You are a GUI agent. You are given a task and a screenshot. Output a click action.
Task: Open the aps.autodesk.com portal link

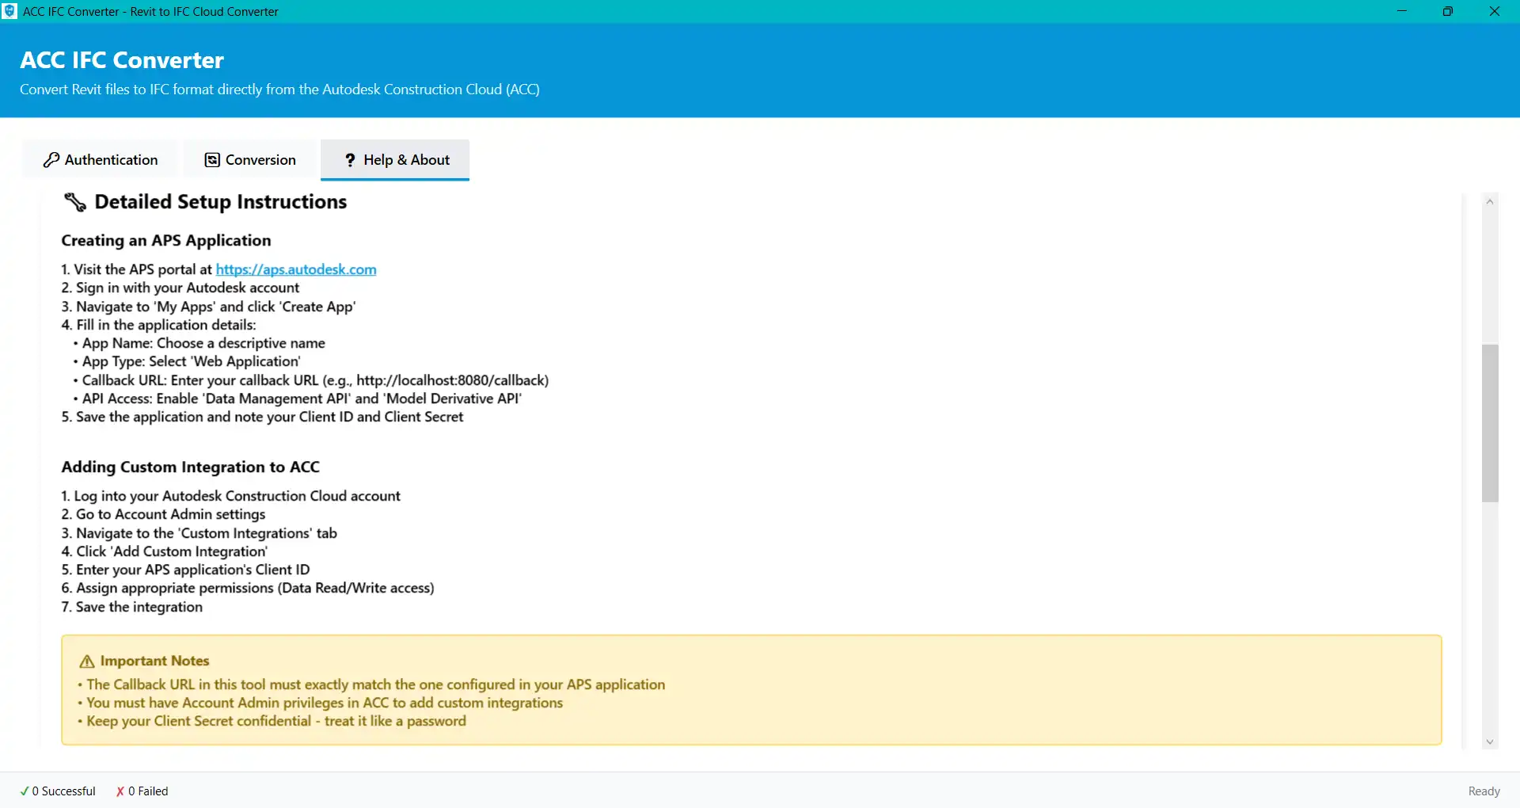point(296,269)
